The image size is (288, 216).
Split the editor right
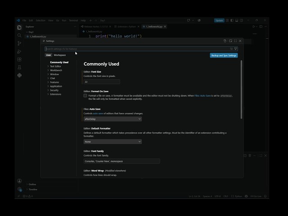tap(261, 27)
